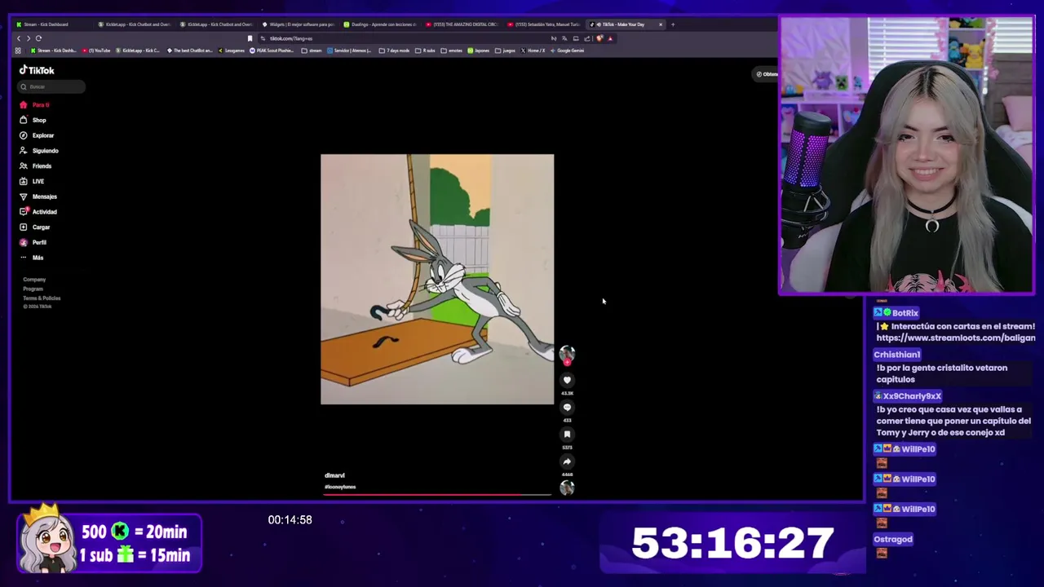Open the apps grid in bookmarks bar

pos(18,51)
